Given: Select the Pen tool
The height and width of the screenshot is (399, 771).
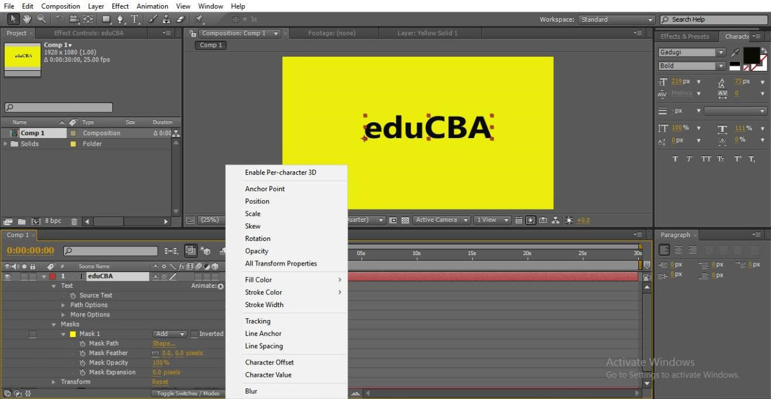Looking at the screenshot, I should coord(120,19).
